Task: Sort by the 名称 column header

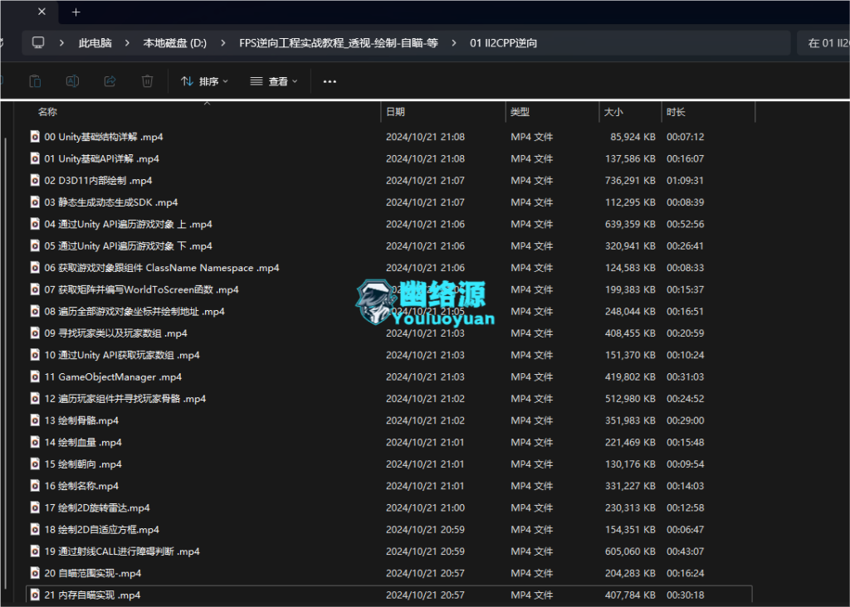Action: click(x=47, y=112)
